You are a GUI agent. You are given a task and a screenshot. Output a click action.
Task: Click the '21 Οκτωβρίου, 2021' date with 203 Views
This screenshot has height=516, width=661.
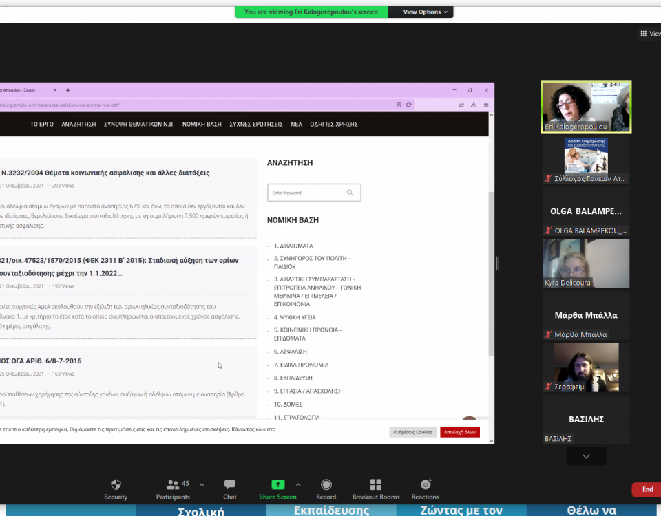[x=22, y=186]
